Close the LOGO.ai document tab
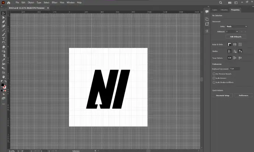 click(48, 8)
